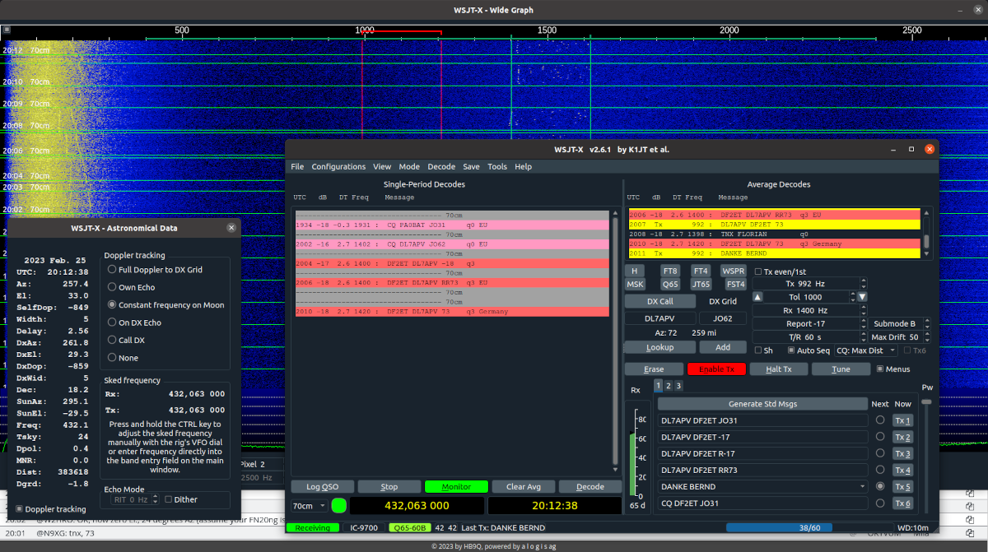
Task: Switch to Q65 mode button
Action: coord(670,284)
